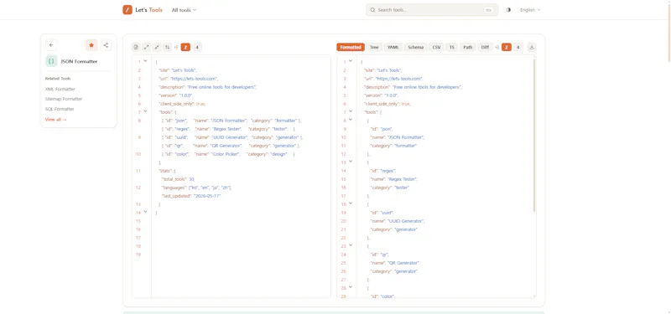Click the "languages" array line in input

(x=197, y=188)
